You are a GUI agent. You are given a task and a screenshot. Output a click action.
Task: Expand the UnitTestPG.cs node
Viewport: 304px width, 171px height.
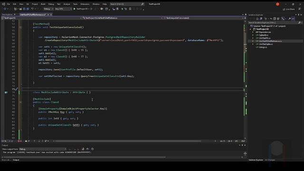click(x=253, y=38)
